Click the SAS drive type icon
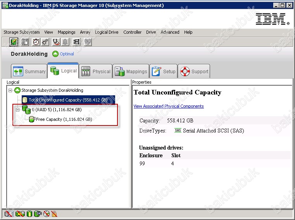The width and height of the screenshot is (295, 220). [178, 130]
